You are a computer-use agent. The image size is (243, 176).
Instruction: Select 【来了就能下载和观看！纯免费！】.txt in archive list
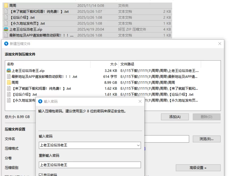[103, 88]
